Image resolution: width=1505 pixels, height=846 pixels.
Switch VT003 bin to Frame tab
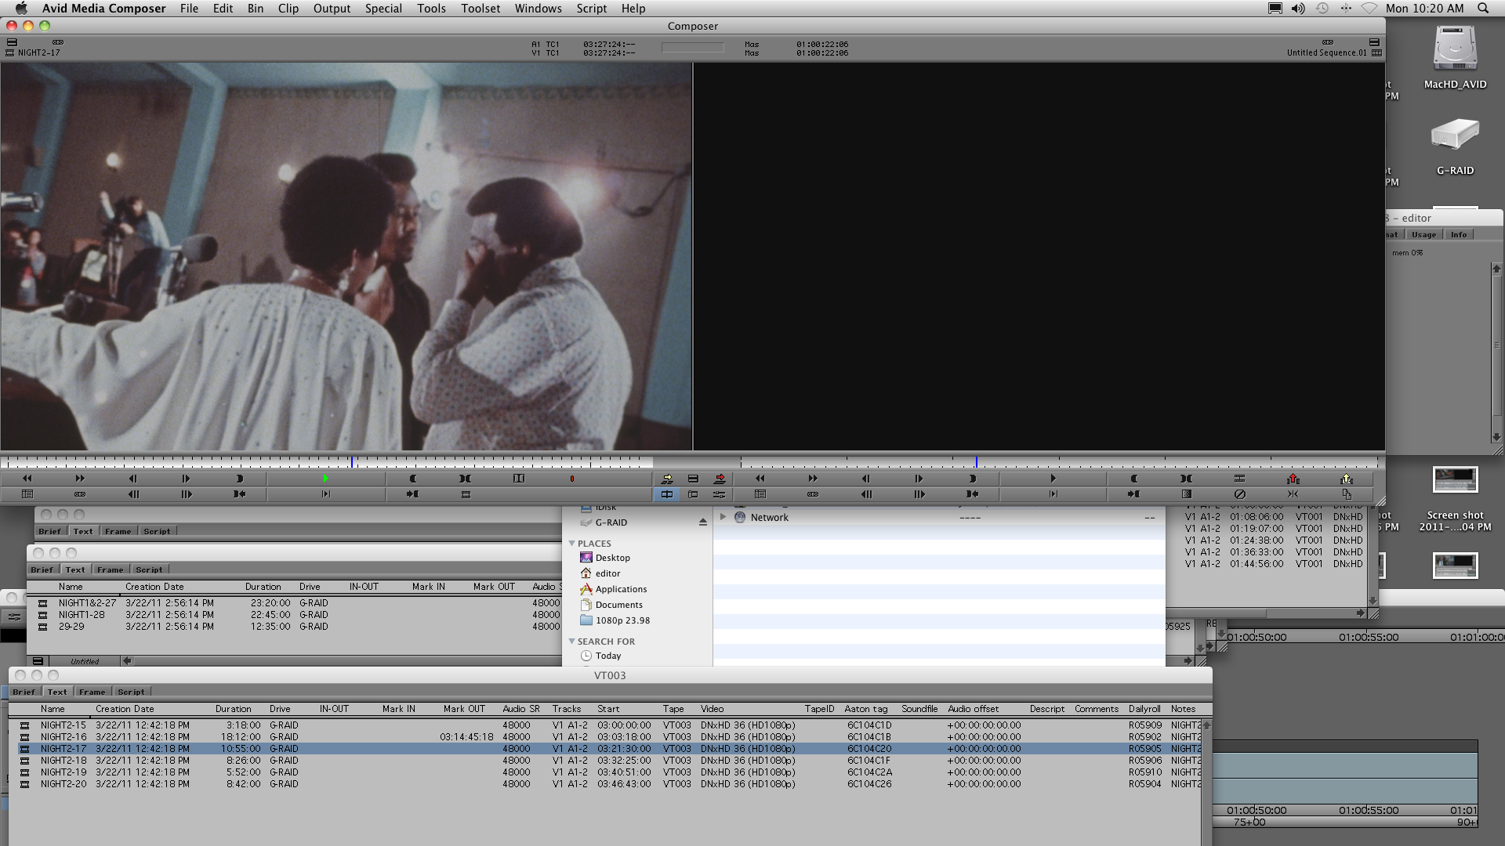[x=92, y=692]
